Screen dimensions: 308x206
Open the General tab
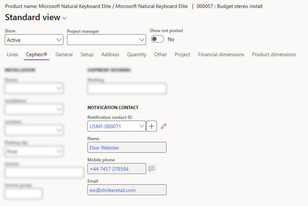pyautogui.click(x=64, y=55)
